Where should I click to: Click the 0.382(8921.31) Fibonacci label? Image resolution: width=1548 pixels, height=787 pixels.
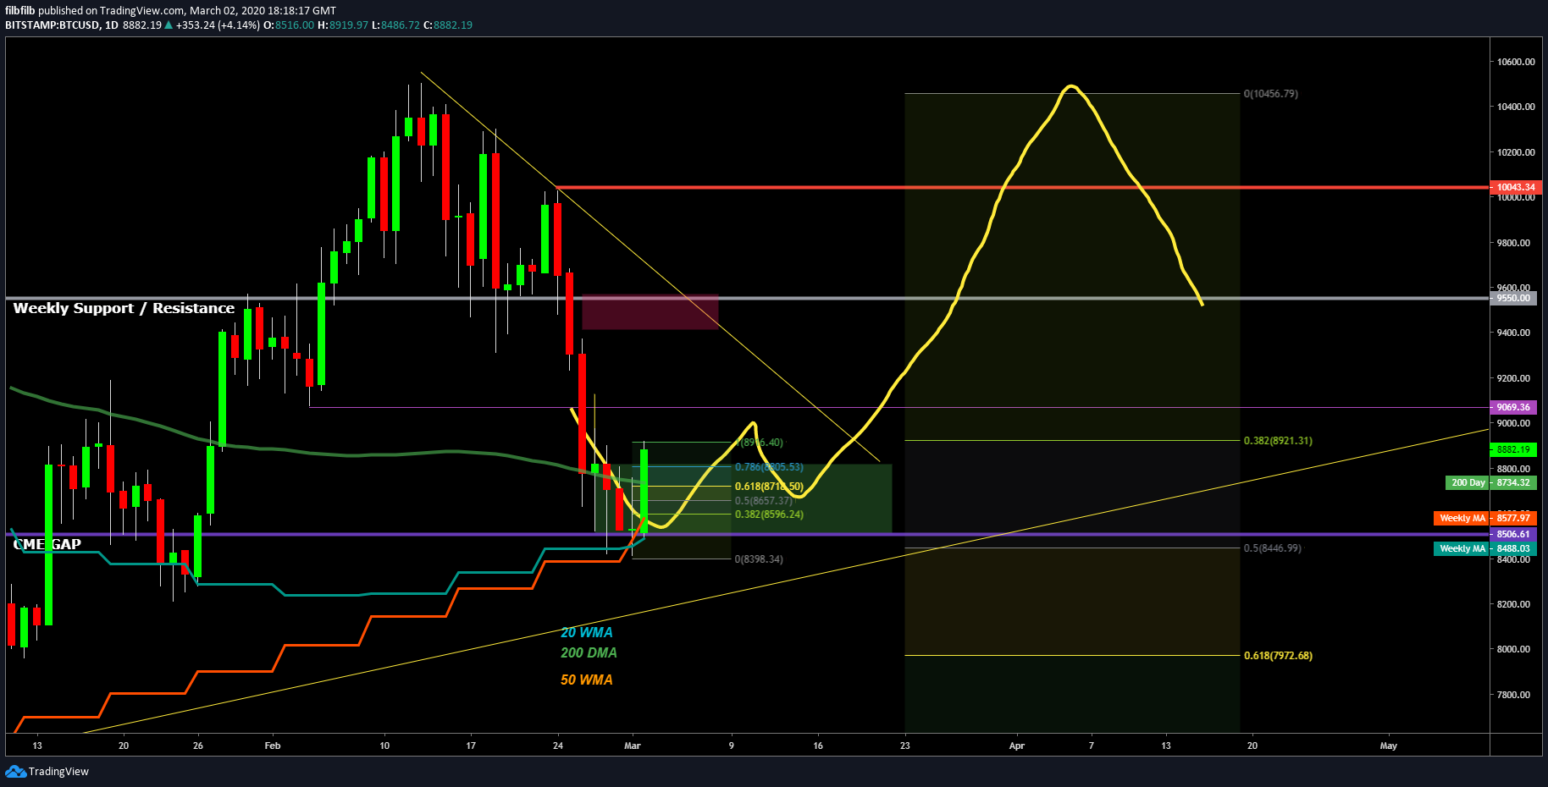click(1278, 441)
